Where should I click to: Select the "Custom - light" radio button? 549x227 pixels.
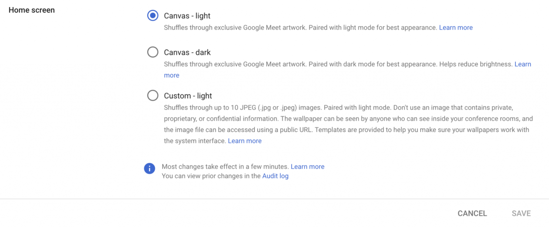[153, 95]
